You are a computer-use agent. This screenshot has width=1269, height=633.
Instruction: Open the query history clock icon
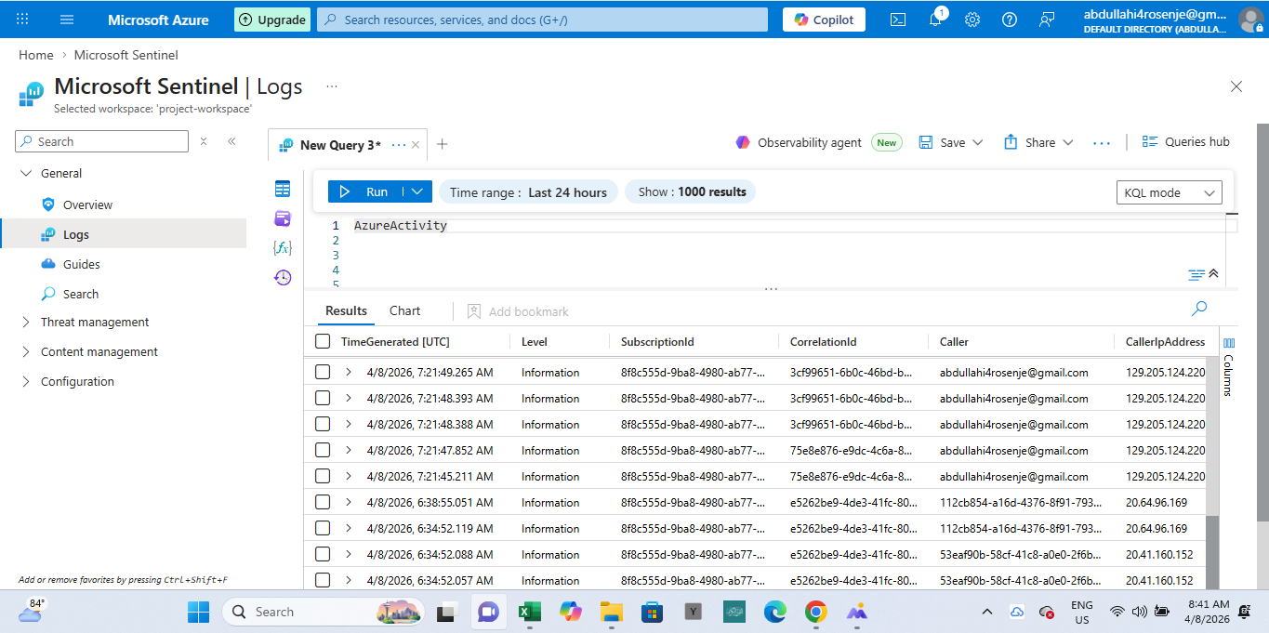(283, 277)
